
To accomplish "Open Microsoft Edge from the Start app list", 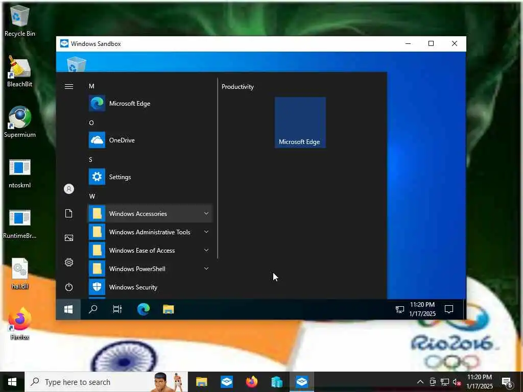I will point(150,103).
